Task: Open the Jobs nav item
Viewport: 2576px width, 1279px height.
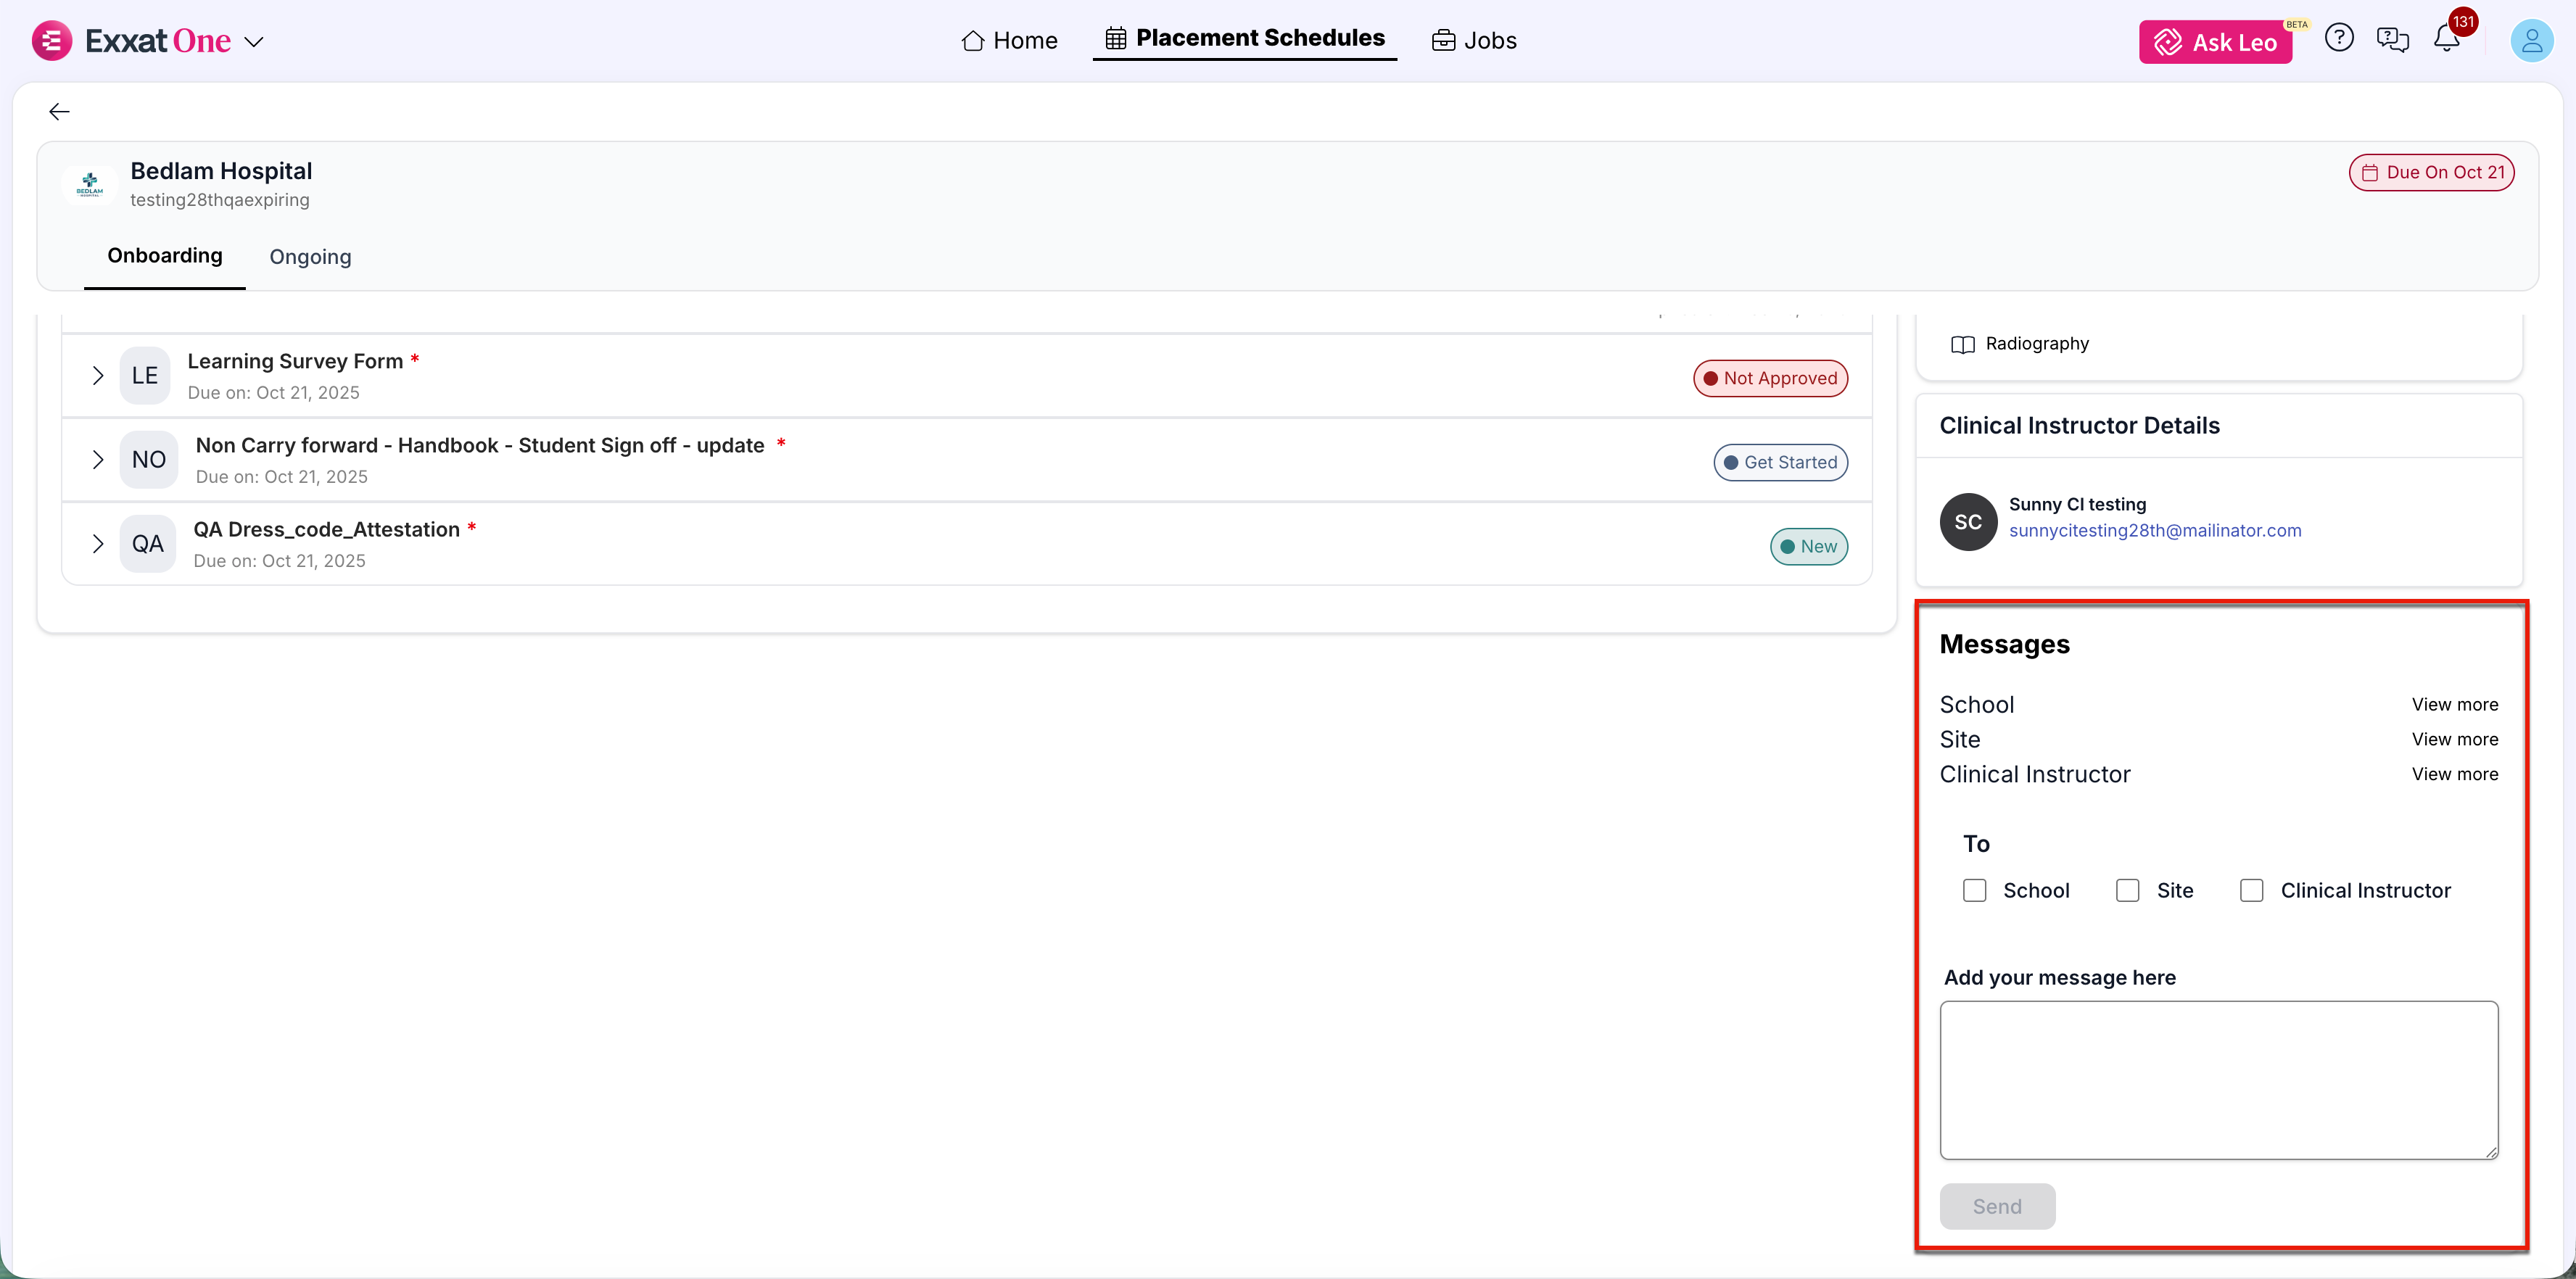Action: click(x=1474, y=41)
